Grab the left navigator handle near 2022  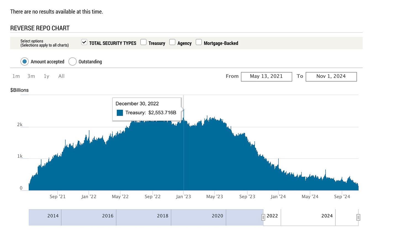click(263, 218)
